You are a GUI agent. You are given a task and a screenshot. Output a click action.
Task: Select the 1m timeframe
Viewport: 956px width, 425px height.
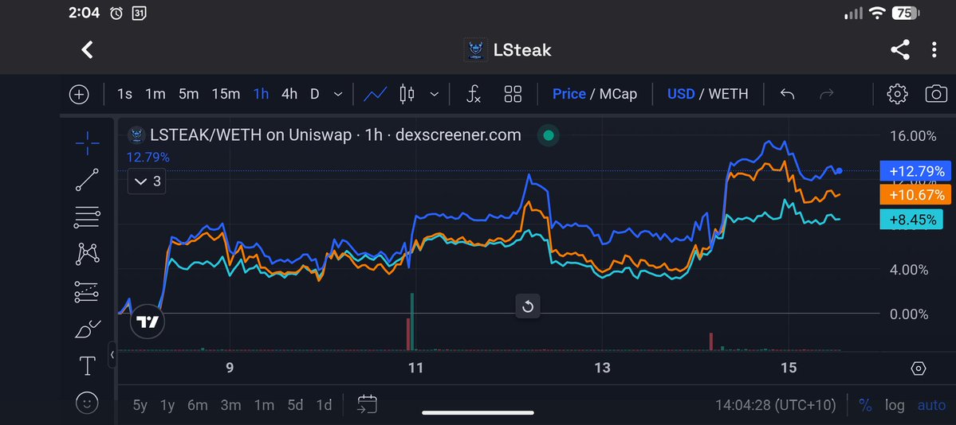click(x=155, y=95)
